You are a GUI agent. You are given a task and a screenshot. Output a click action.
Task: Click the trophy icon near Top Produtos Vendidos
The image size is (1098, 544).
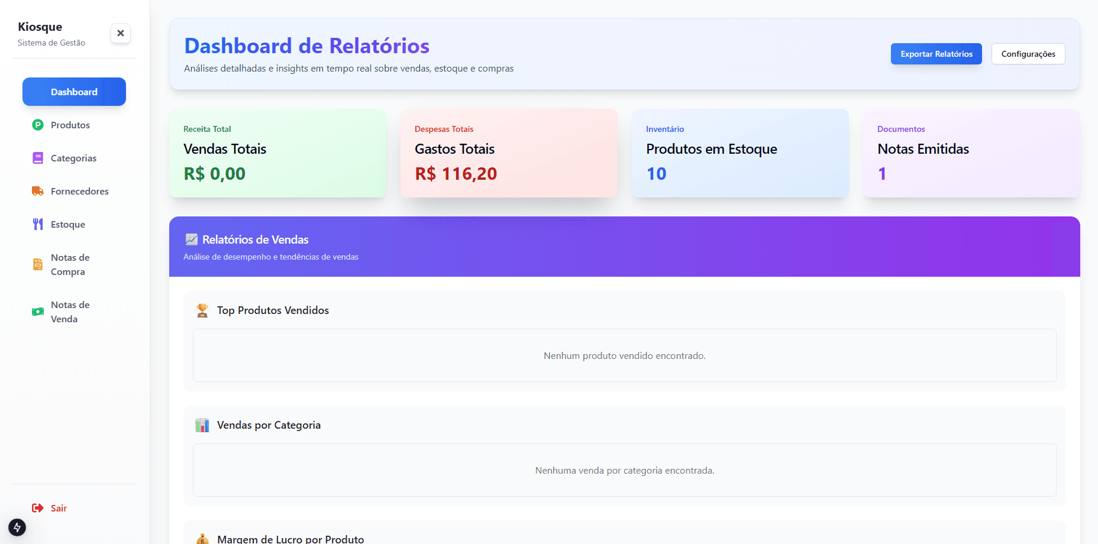(x=202, y=310)
